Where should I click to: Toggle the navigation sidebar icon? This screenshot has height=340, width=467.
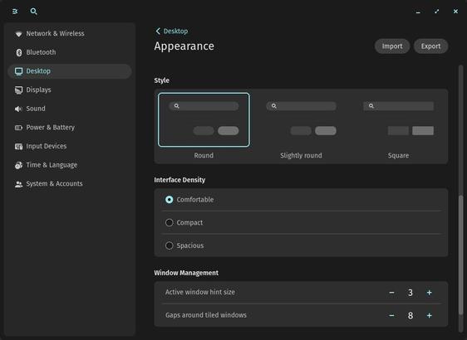(x=15, y=12)
